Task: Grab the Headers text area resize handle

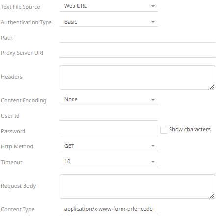Action: (212, 87)
